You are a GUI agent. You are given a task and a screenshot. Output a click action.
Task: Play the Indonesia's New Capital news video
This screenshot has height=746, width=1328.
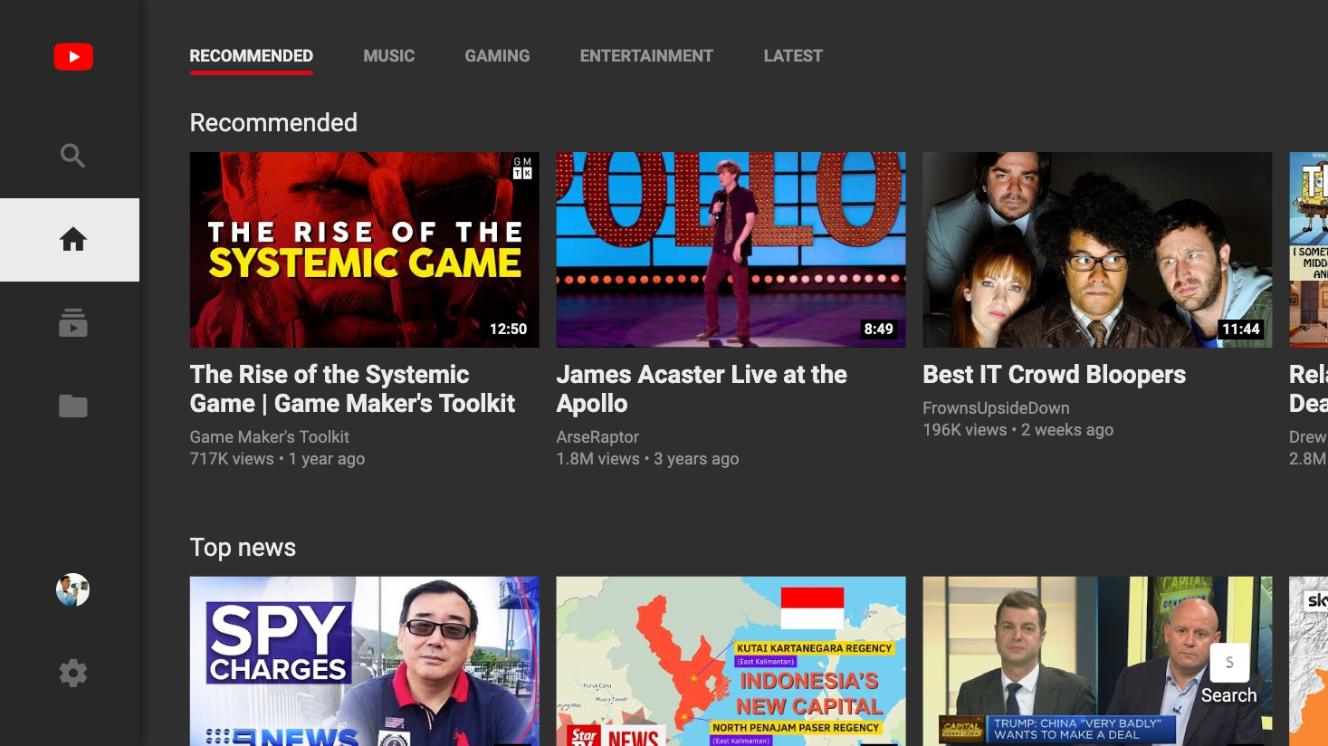tap(731, 661)
